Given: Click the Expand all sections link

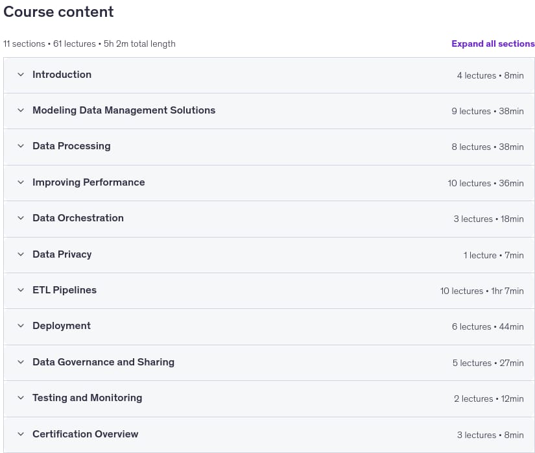Looking at the screenshot, I should [493, 43].
